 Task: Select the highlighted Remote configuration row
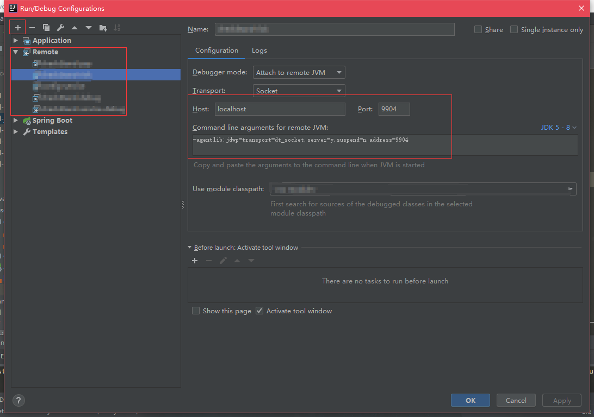[96, 75]
